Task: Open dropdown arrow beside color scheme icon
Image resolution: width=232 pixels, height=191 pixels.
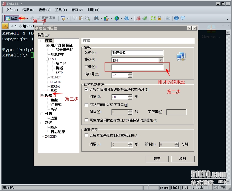Action: click(111, 19)
